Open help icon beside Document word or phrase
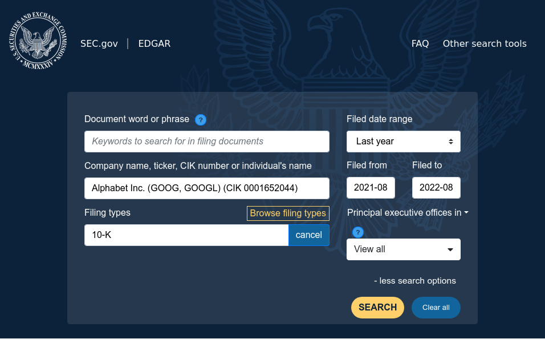This screenshot has height=339, width=545. pos(201,120)
